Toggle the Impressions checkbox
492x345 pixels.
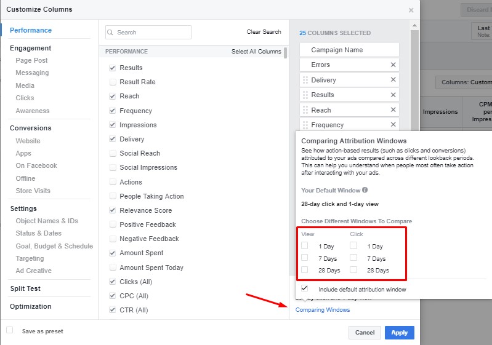coord(112,124)
